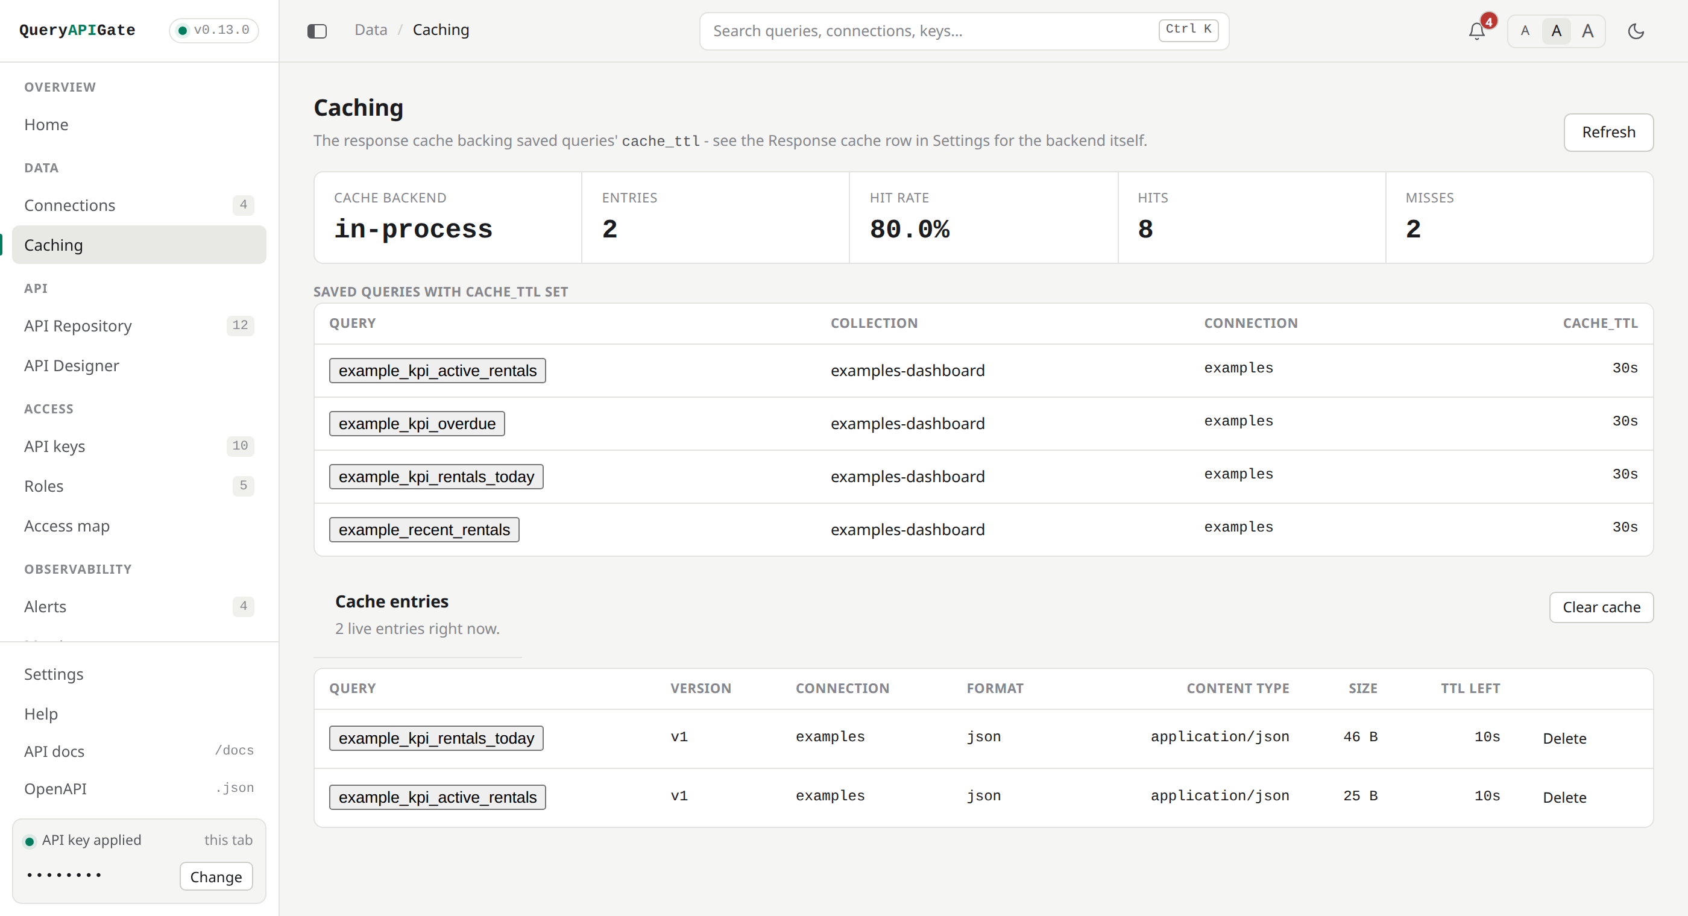Focus the search queries input field
The image size is (1688, 916).
(x=964, y=31)
